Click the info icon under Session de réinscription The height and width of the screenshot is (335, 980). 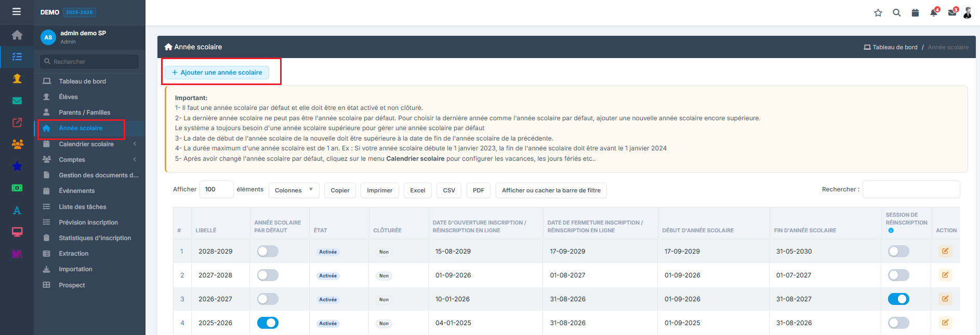pyautogui.click(x=891, y=230)
